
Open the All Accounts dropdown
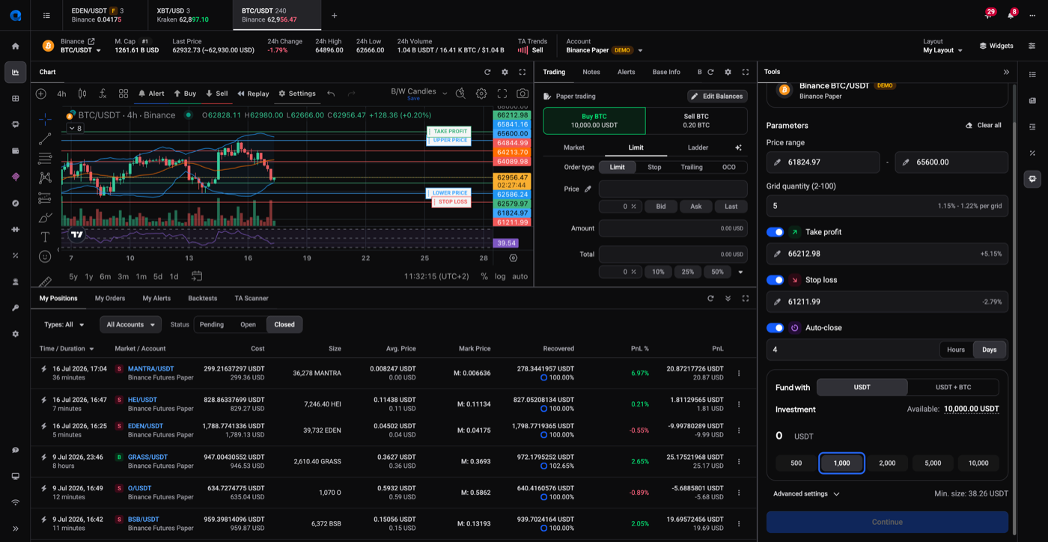pos(130,324)
